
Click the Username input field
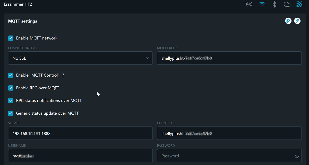(x=80, y=156)
